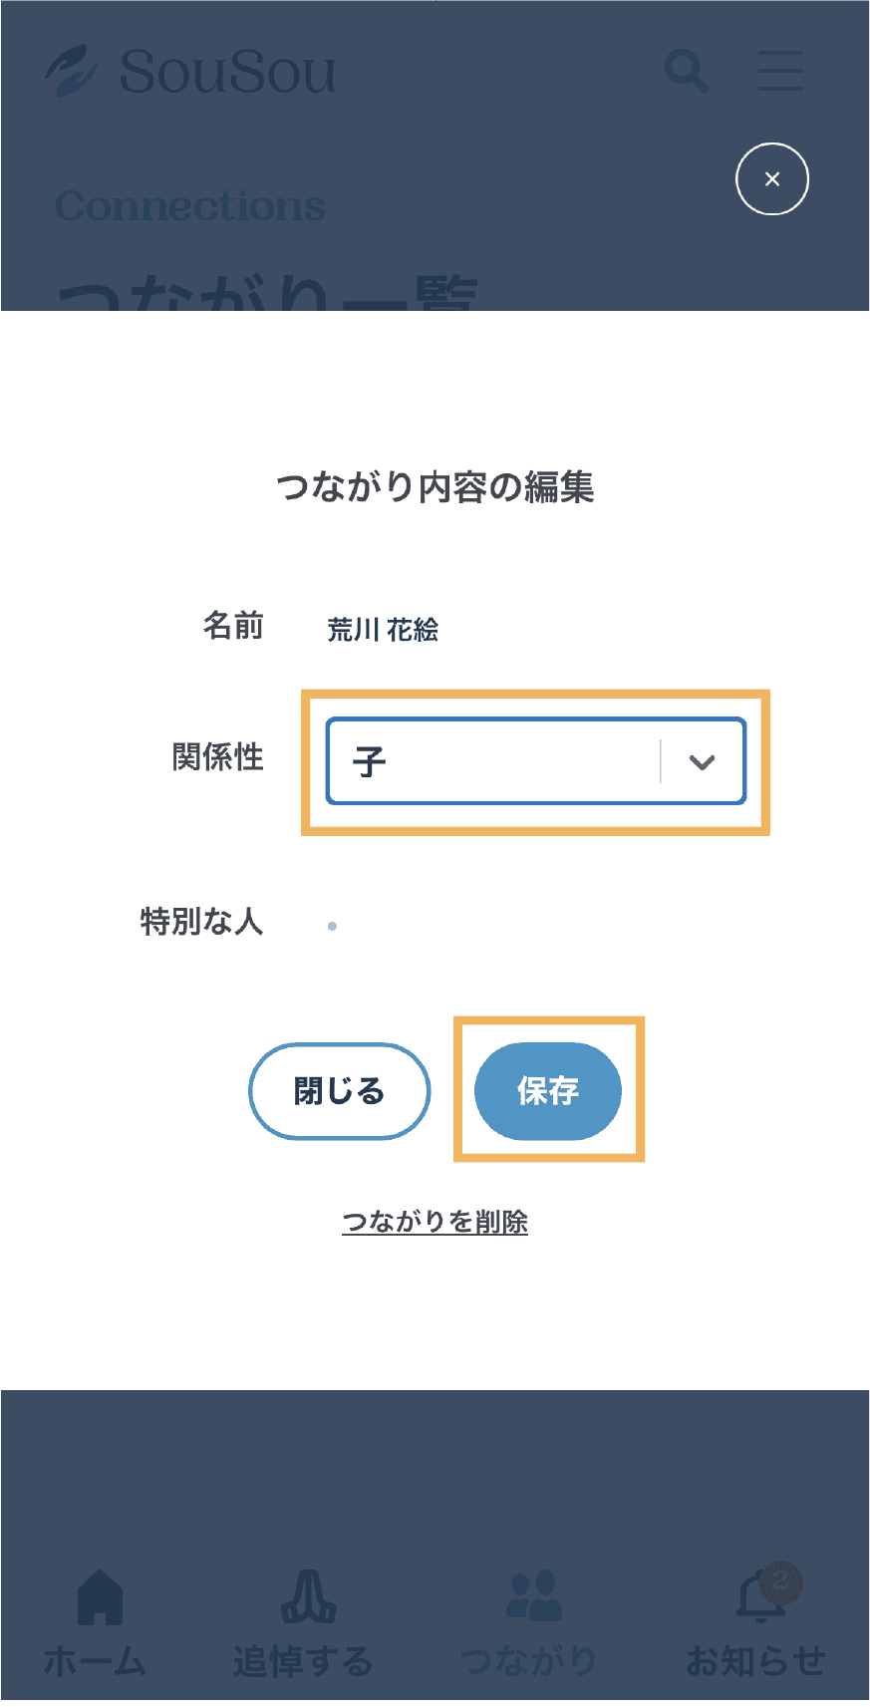Click the 関係性 field label
Screen dimensions: 870x1707
217,757
